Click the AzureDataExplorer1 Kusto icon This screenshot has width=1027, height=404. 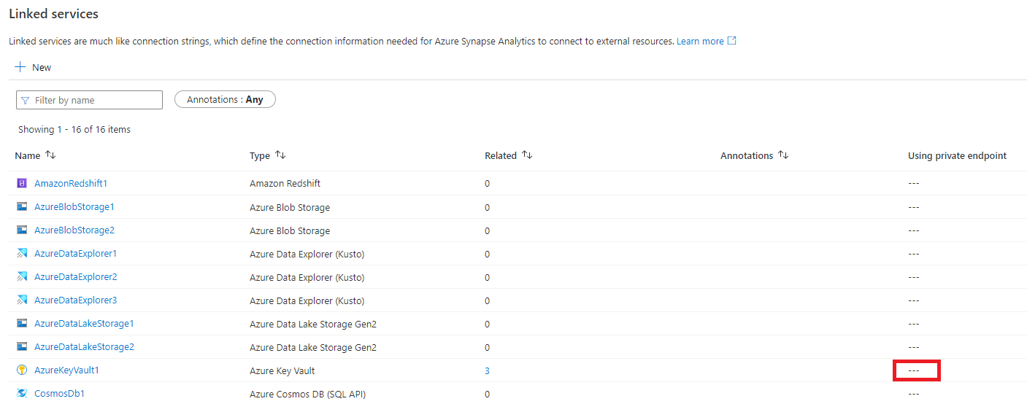(22, 253)
